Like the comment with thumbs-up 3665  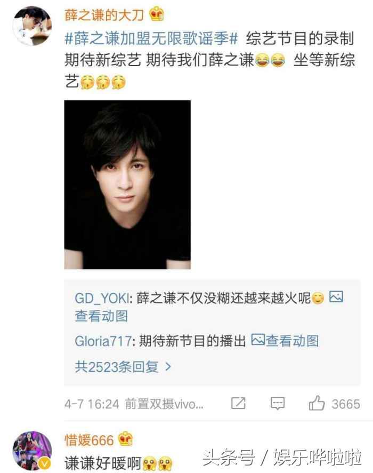[x=317, y=403]
